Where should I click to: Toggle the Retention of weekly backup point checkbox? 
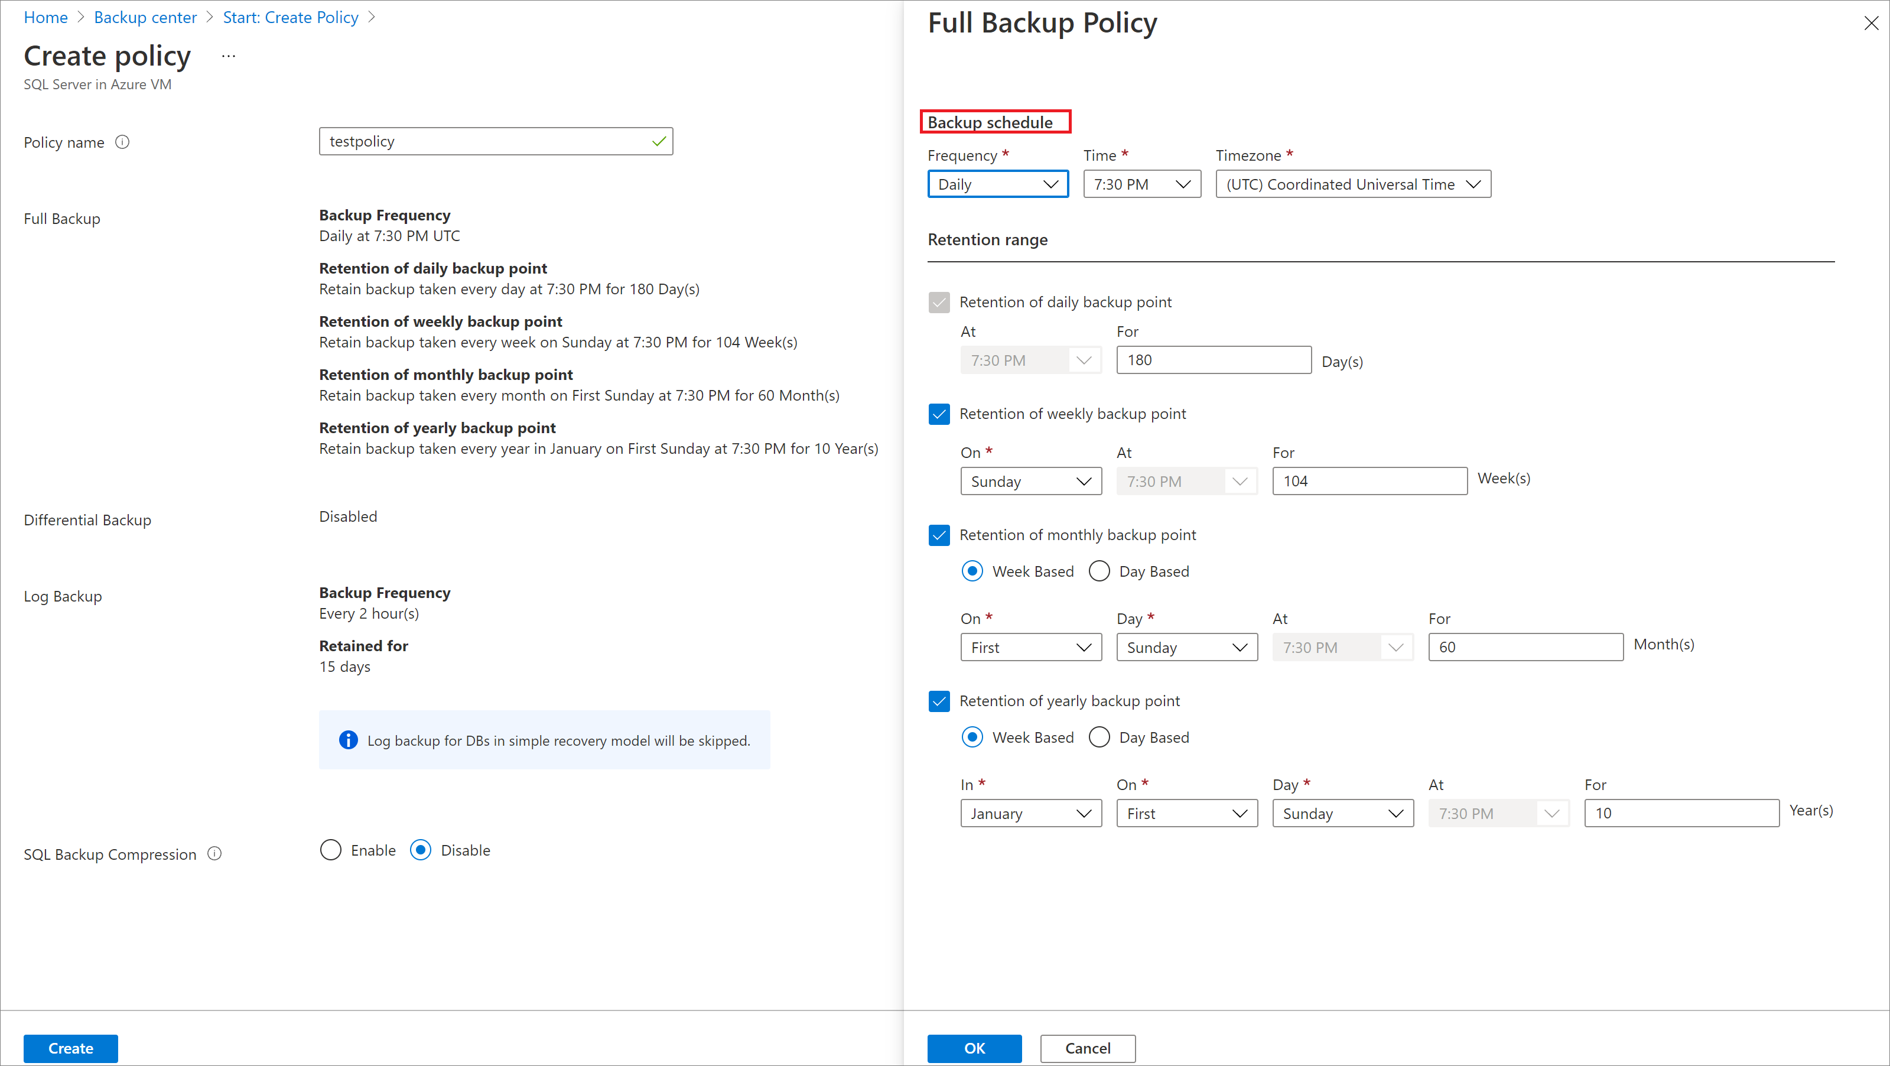pos(939,413)
